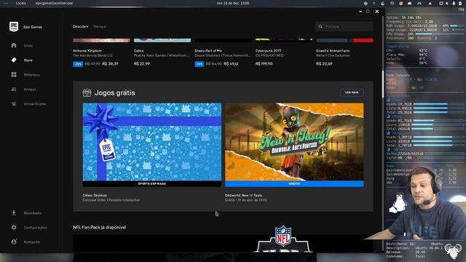466x262 pixels.
Task: Open Configurações via the gear icon
Action: click(14, 227)
